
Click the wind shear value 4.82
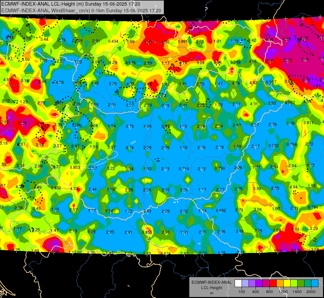click(254, 83)
